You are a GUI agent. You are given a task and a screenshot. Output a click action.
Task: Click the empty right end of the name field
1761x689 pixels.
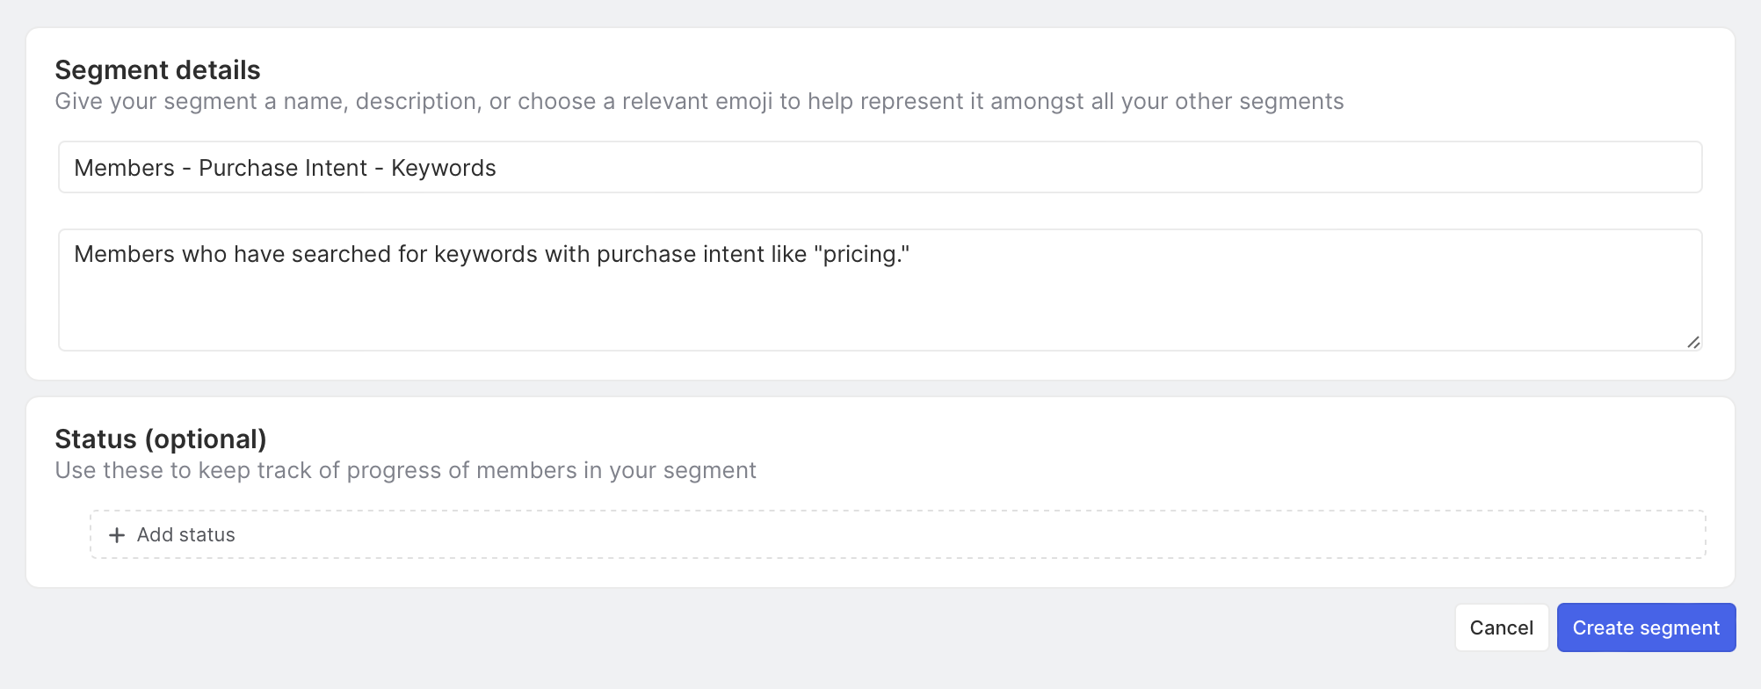tap(1494, 168)
